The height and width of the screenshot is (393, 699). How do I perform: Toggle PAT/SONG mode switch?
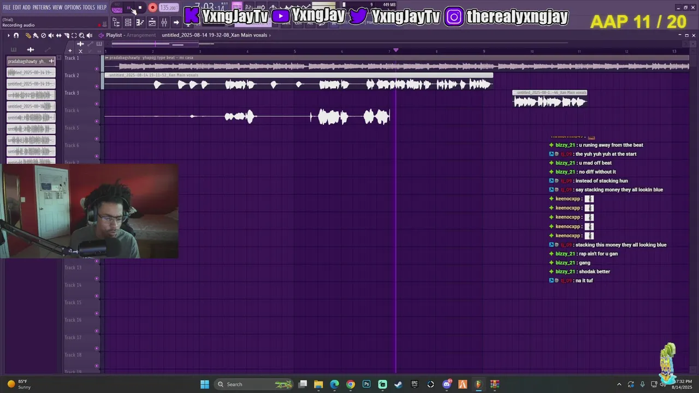[117, 8]
